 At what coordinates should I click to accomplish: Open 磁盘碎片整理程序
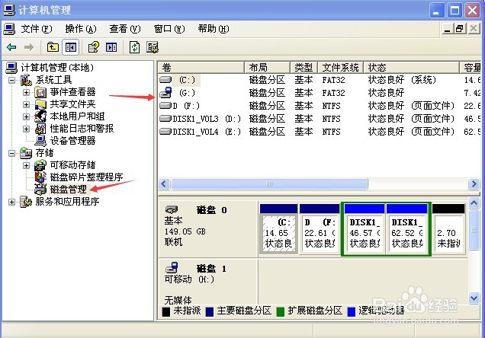coord(86,177)
